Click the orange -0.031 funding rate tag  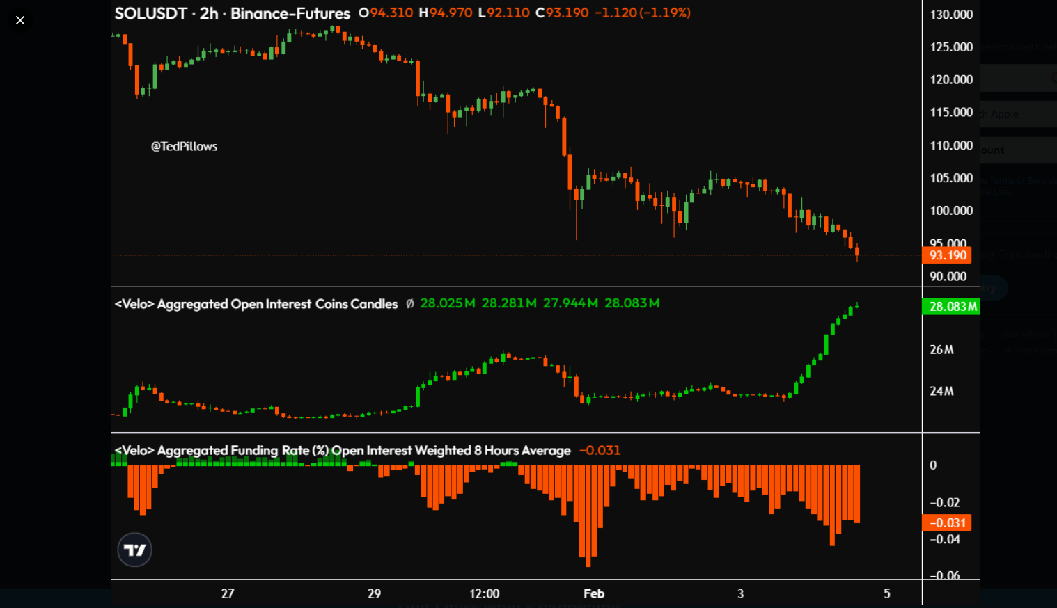(947, 522)
